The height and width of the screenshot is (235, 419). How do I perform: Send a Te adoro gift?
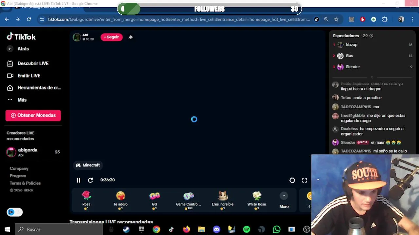pyautogui.click(x=120, y=200)
